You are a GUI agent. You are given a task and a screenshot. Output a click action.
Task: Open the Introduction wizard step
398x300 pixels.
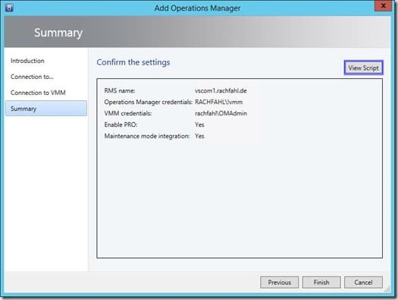click(x=27, y=61)
